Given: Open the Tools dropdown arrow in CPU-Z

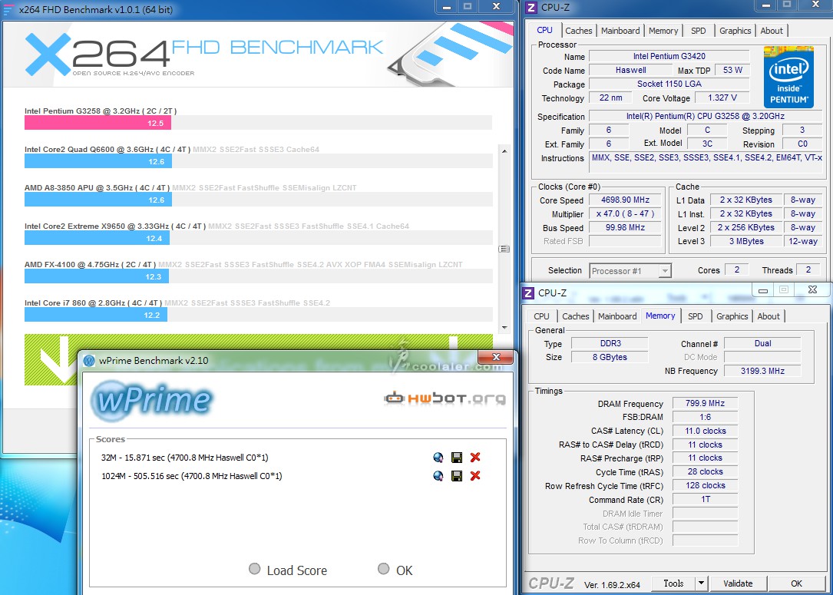Looking at the screenshot, I should (701, 583).
